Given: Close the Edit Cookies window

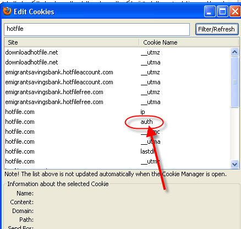Looking at the screenshot, I should point(235,12).
